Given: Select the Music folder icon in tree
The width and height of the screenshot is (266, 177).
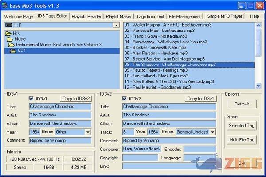Looking at the screenshot, I should 10,39.
